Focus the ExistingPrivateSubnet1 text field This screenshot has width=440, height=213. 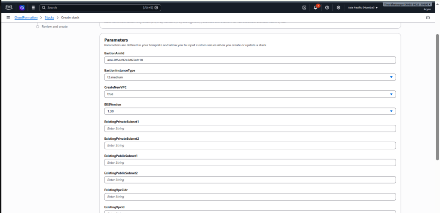[x=250, y=129]
